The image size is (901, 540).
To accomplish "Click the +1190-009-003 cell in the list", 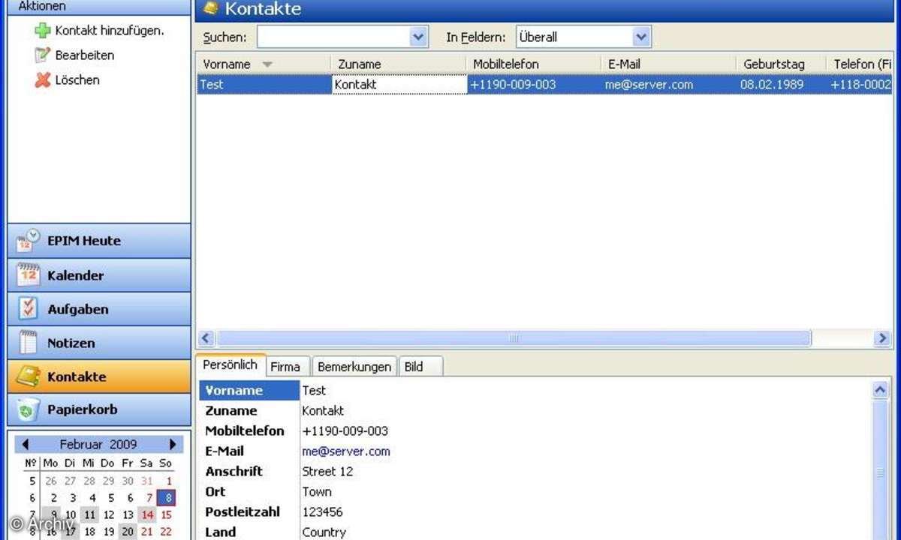I will pos(534,85).
